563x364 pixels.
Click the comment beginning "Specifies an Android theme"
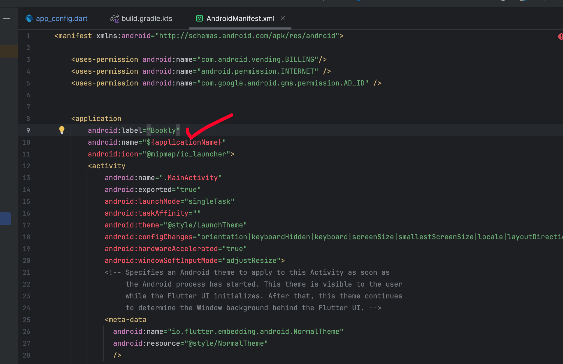coord(247,272)
